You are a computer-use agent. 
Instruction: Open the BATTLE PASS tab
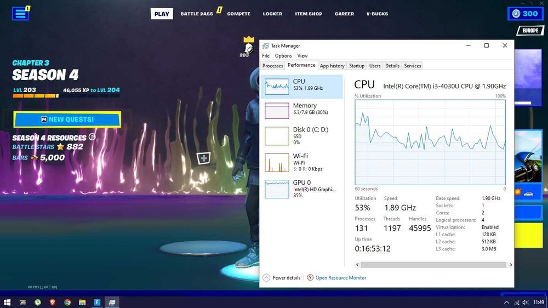[x=197, y=14]
